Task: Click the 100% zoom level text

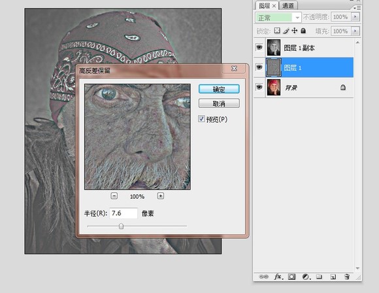Action: [137, 196]
